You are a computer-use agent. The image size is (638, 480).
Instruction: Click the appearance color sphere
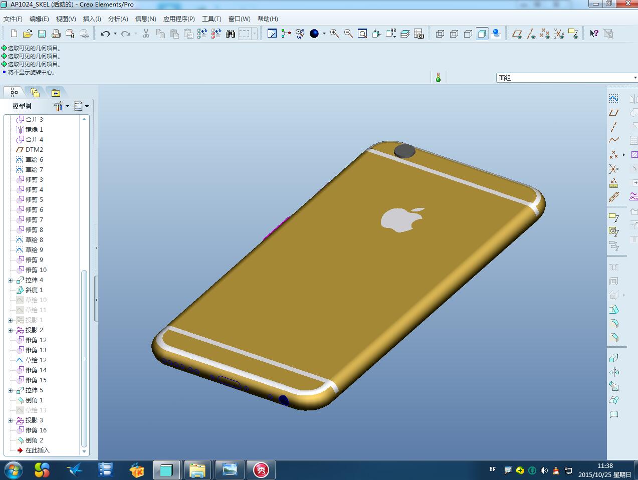coord(314,34)
